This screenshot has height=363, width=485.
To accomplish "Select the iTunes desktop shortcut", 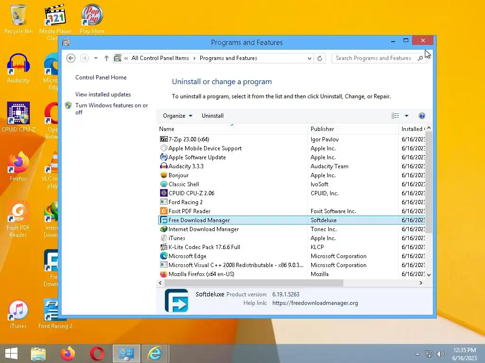I will 18,314.
